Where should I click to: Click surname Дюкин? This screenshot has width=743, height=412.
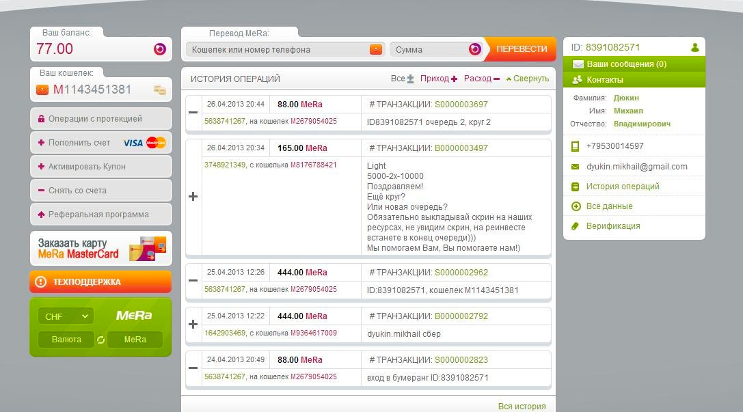(x=626, y=98)
